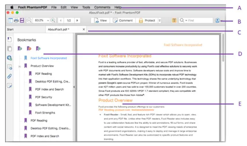
Task: Expand more toolbar tools double-chevron
Action: (x=159, y=20)
